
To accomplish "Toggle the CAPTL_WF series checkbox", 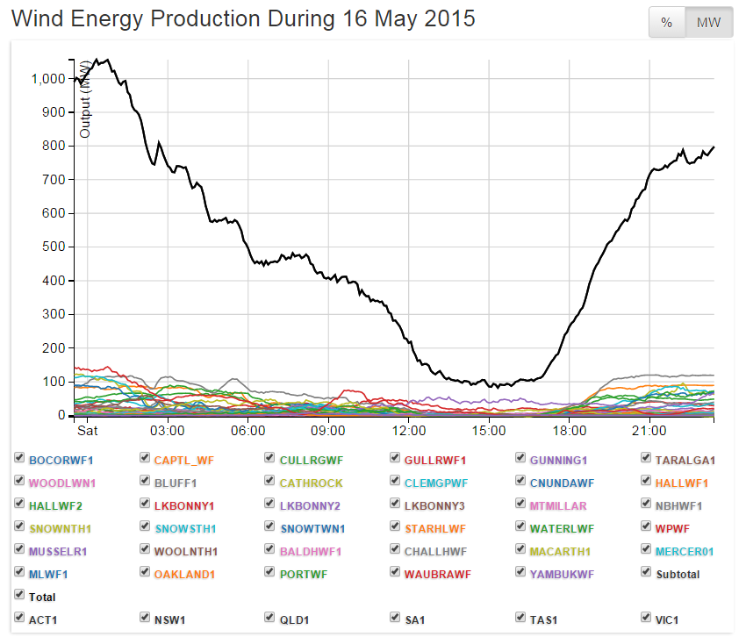I will pos(145,459).
